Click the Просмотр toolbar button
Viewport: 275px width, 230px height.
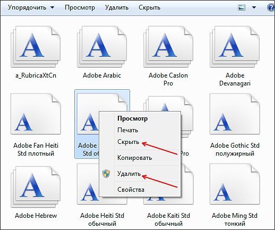point(80,7)
